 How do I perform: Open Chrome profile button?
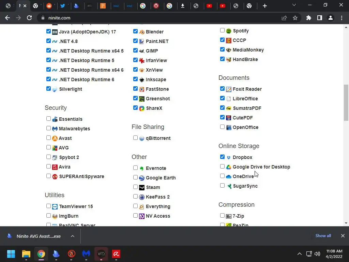pos(331,18)
